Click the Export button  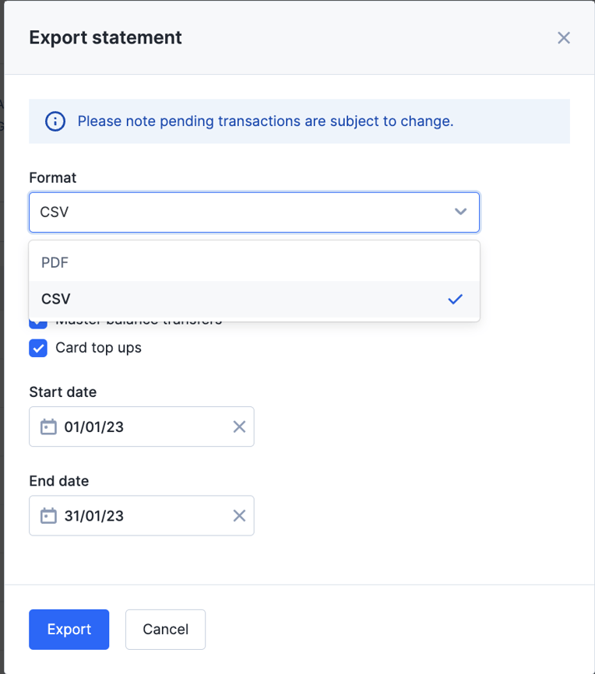pos(69,629)
